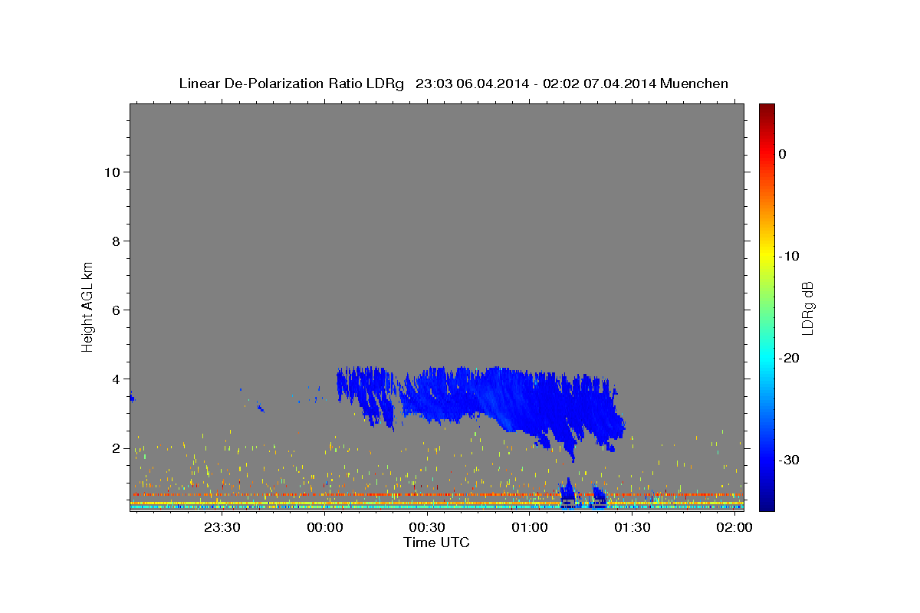Click the 'LDRg dB' colorbar label

tap(807, 308)
